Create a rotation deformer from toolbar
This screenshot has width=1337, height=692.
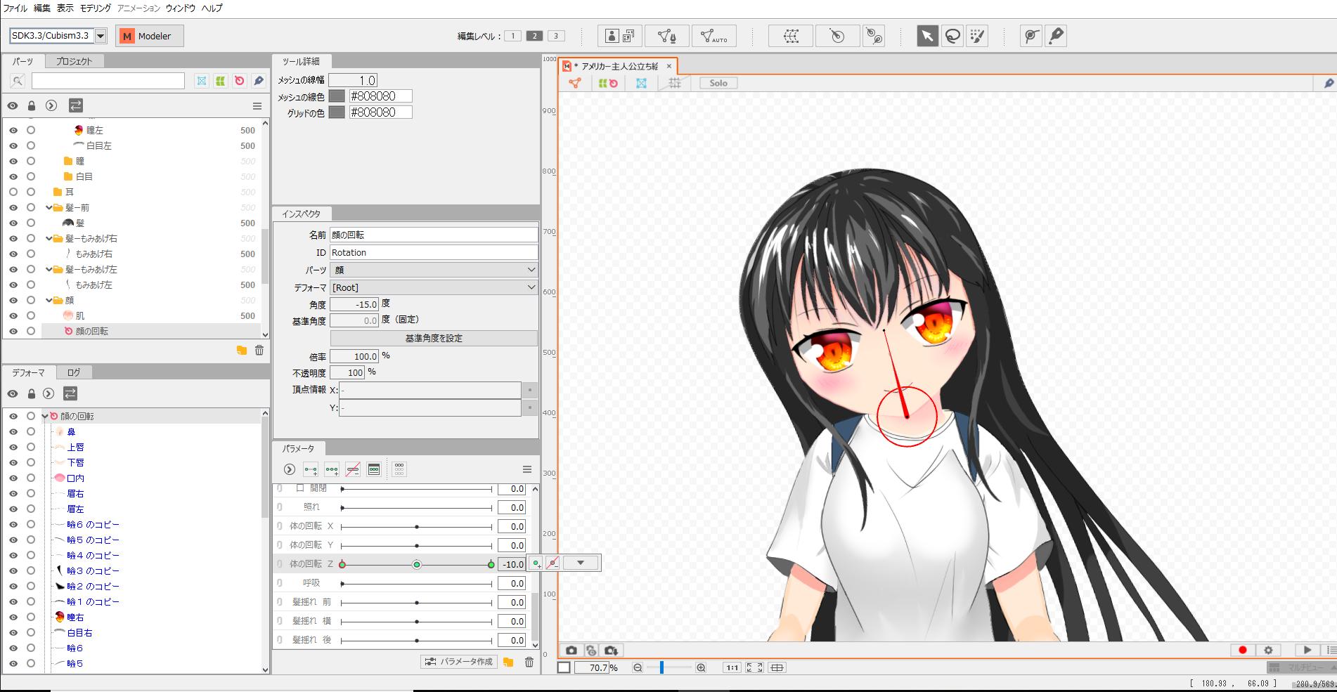(837, 36)
